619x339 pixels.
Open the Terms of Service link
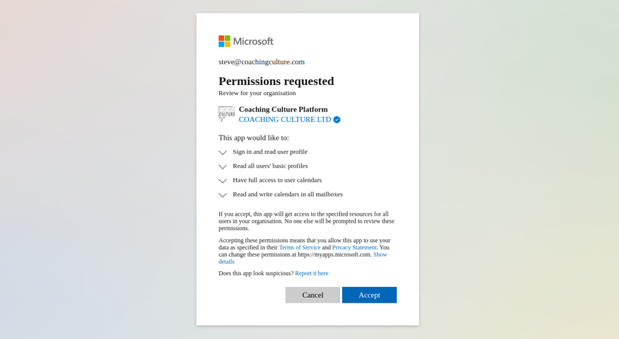[x=299, y=248]
